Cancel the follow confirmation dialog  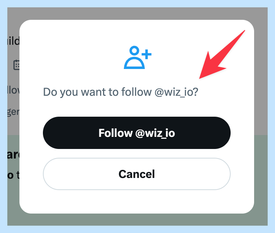pos(137,174)
